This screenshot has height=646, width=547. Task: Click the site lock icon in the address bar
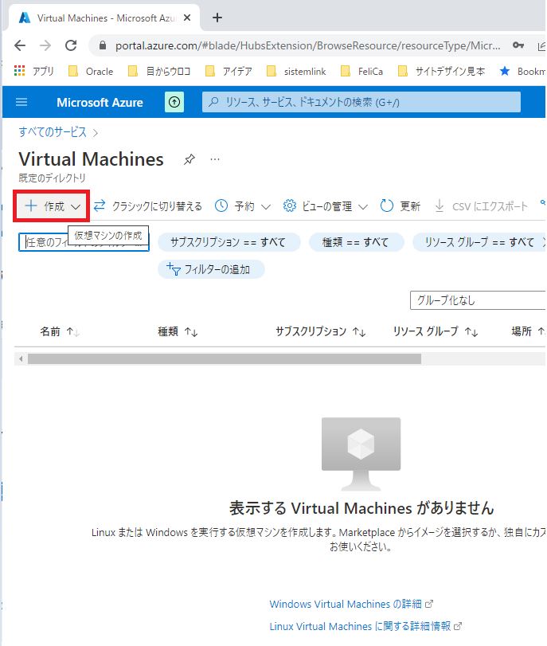pyautogui.click(x=103, y=45)
